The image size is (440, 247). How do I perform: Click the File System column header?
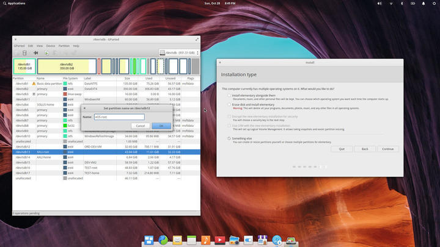click(73, 79)
